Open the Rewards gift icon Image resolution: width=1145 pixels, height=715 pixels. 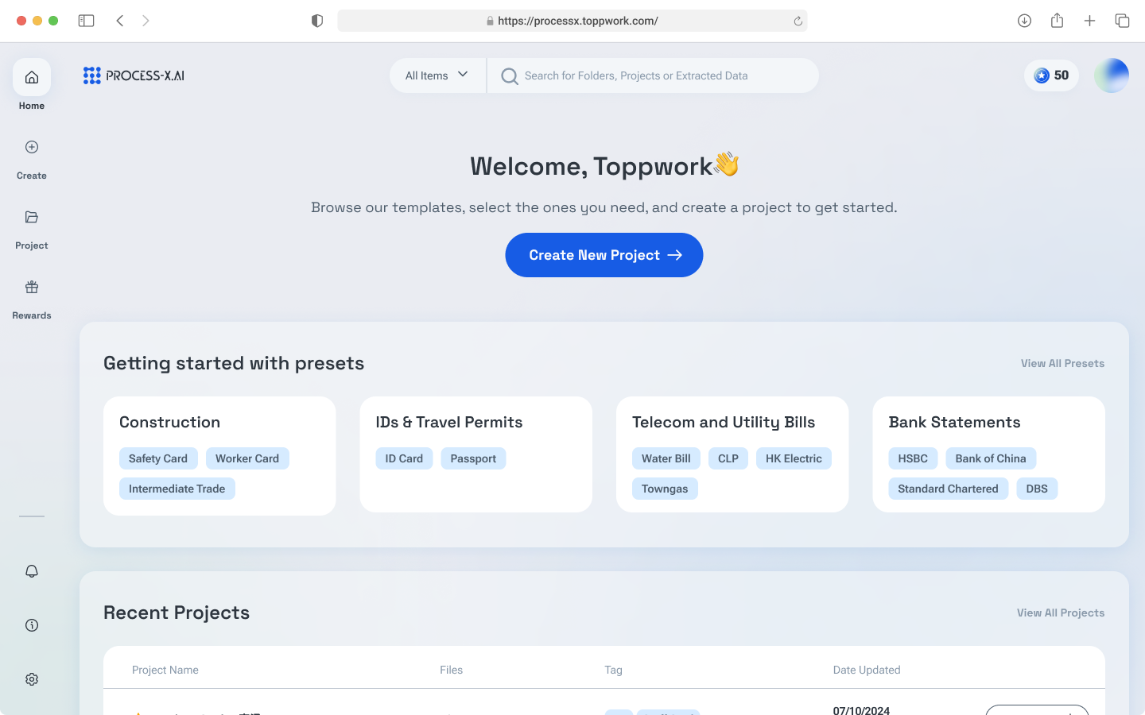click(x=32, y=287)
